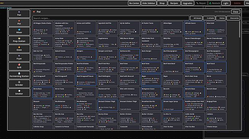View Grinder station recipes
This screenshot has width=249, height=139.
coord(19,84)
